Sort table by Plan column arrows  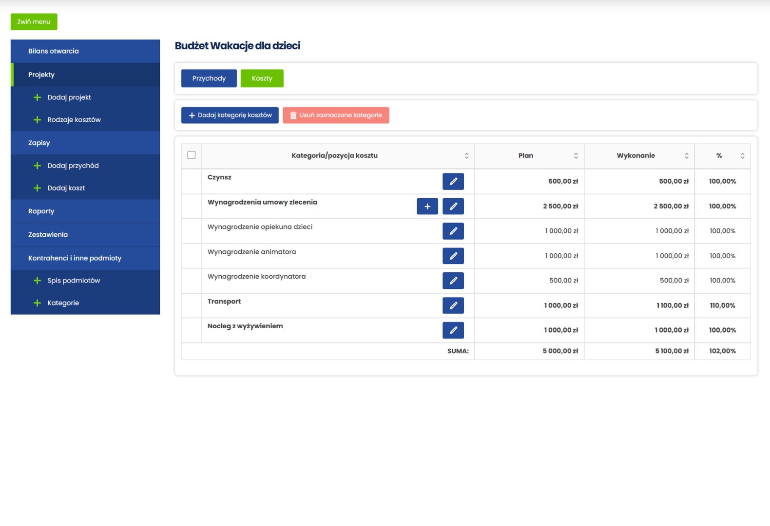pyautogui.click(x=576, y=156)
